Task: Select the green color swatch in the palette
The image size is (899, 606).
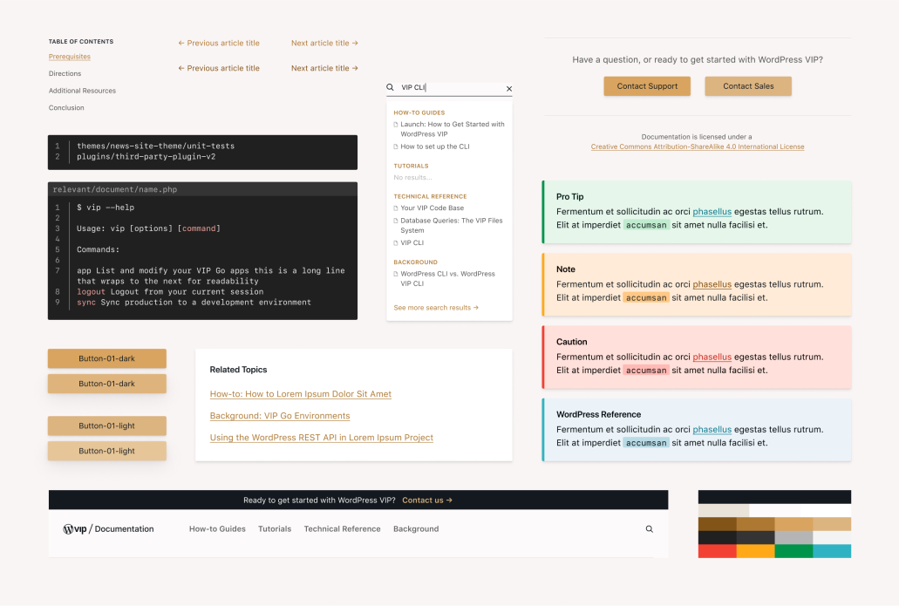Action: click(793, 551)
